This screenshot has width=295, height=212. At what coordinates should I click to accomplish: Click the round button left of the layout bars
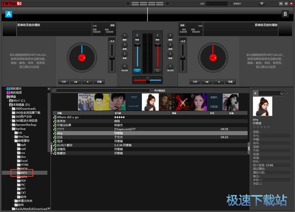128,4
